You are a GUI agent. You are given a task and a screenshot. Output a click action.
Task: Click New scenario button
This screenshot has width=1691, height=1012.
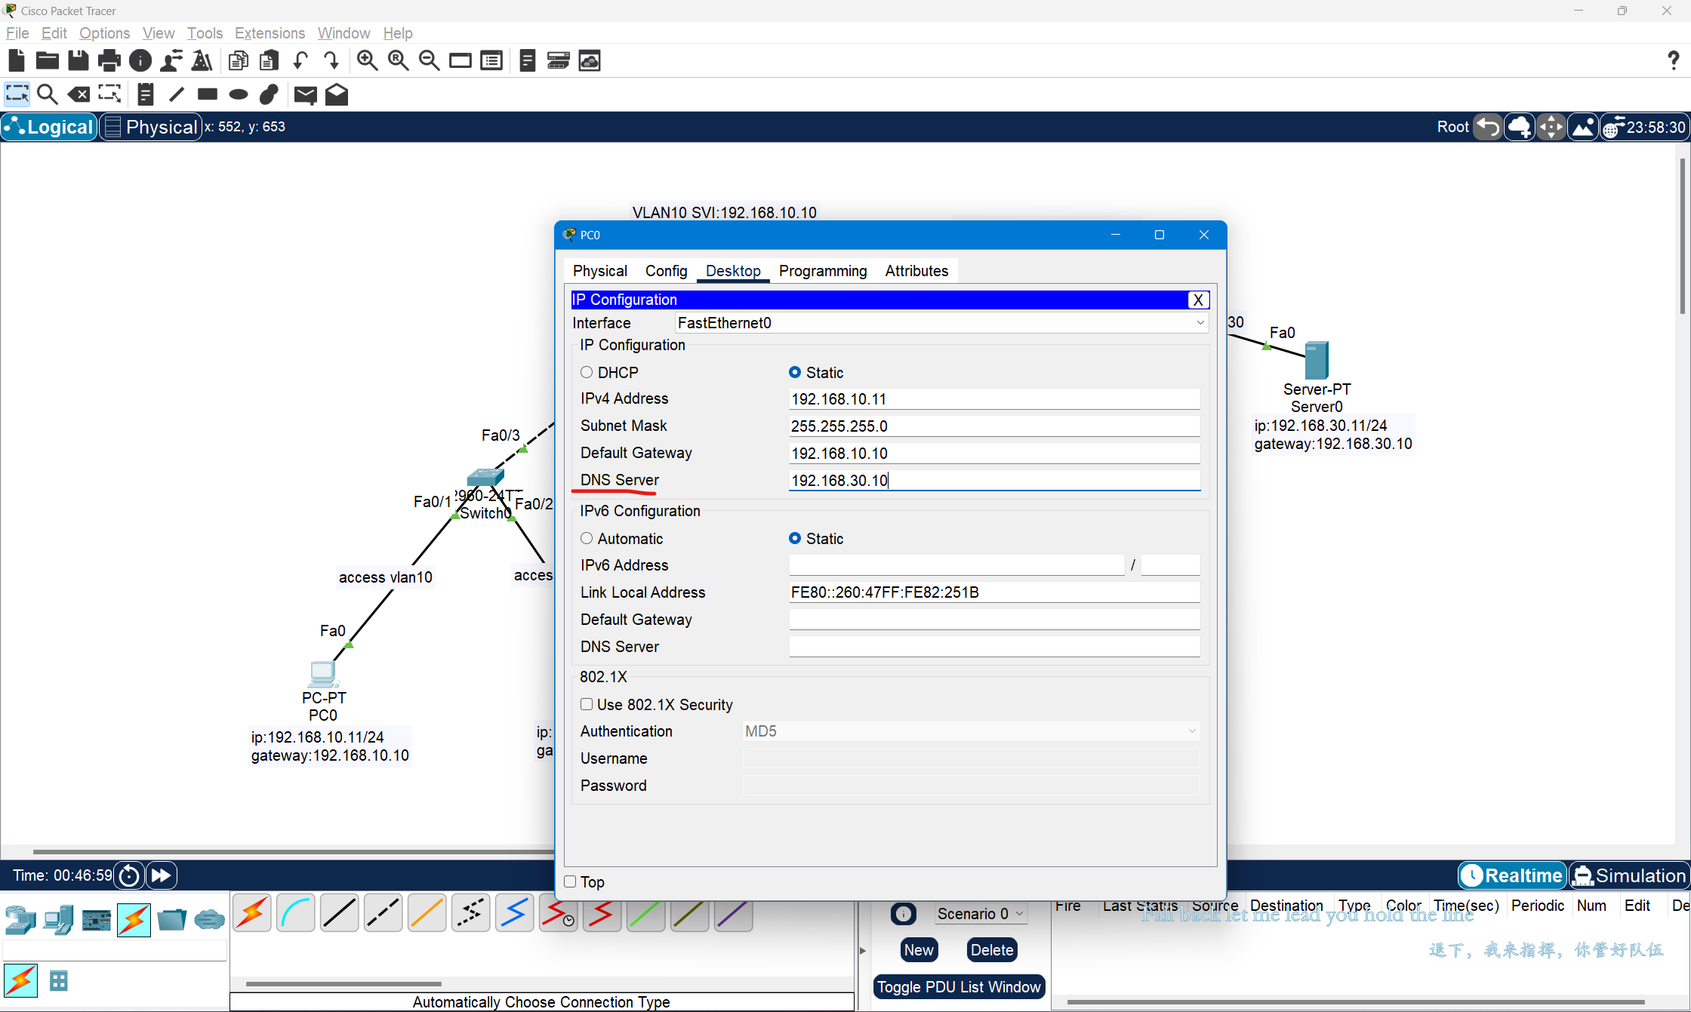[919, 950]
